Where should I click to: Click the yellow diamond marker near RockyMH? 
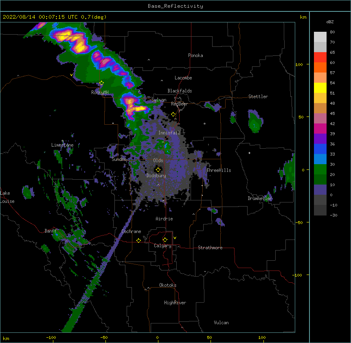point(101,83)
